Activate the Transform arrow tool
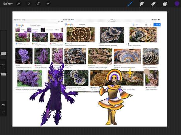 pyautogui.click(x=48, y=4)
